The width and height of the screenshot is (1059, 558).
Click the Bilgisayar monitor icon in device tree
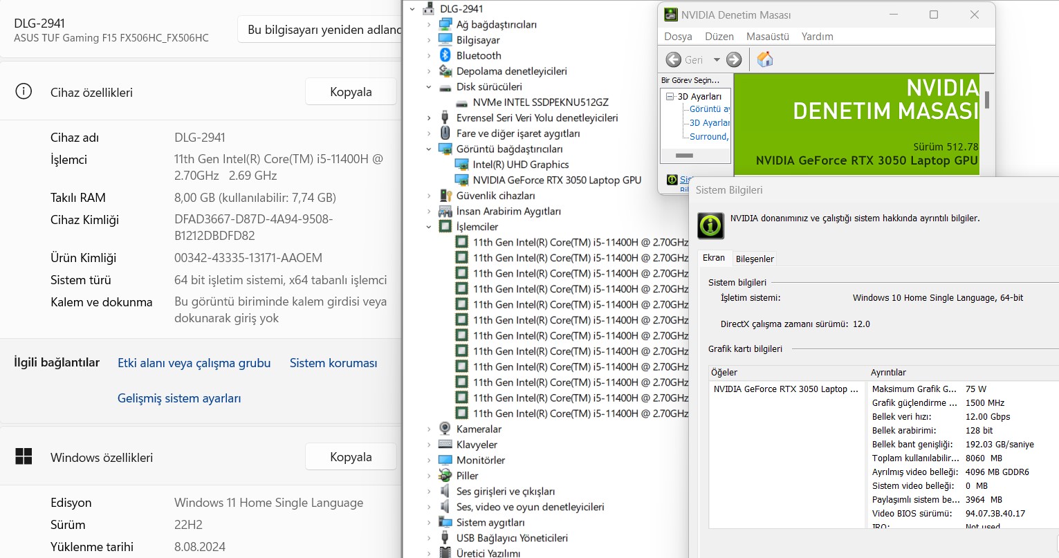[x=445, y=40]
